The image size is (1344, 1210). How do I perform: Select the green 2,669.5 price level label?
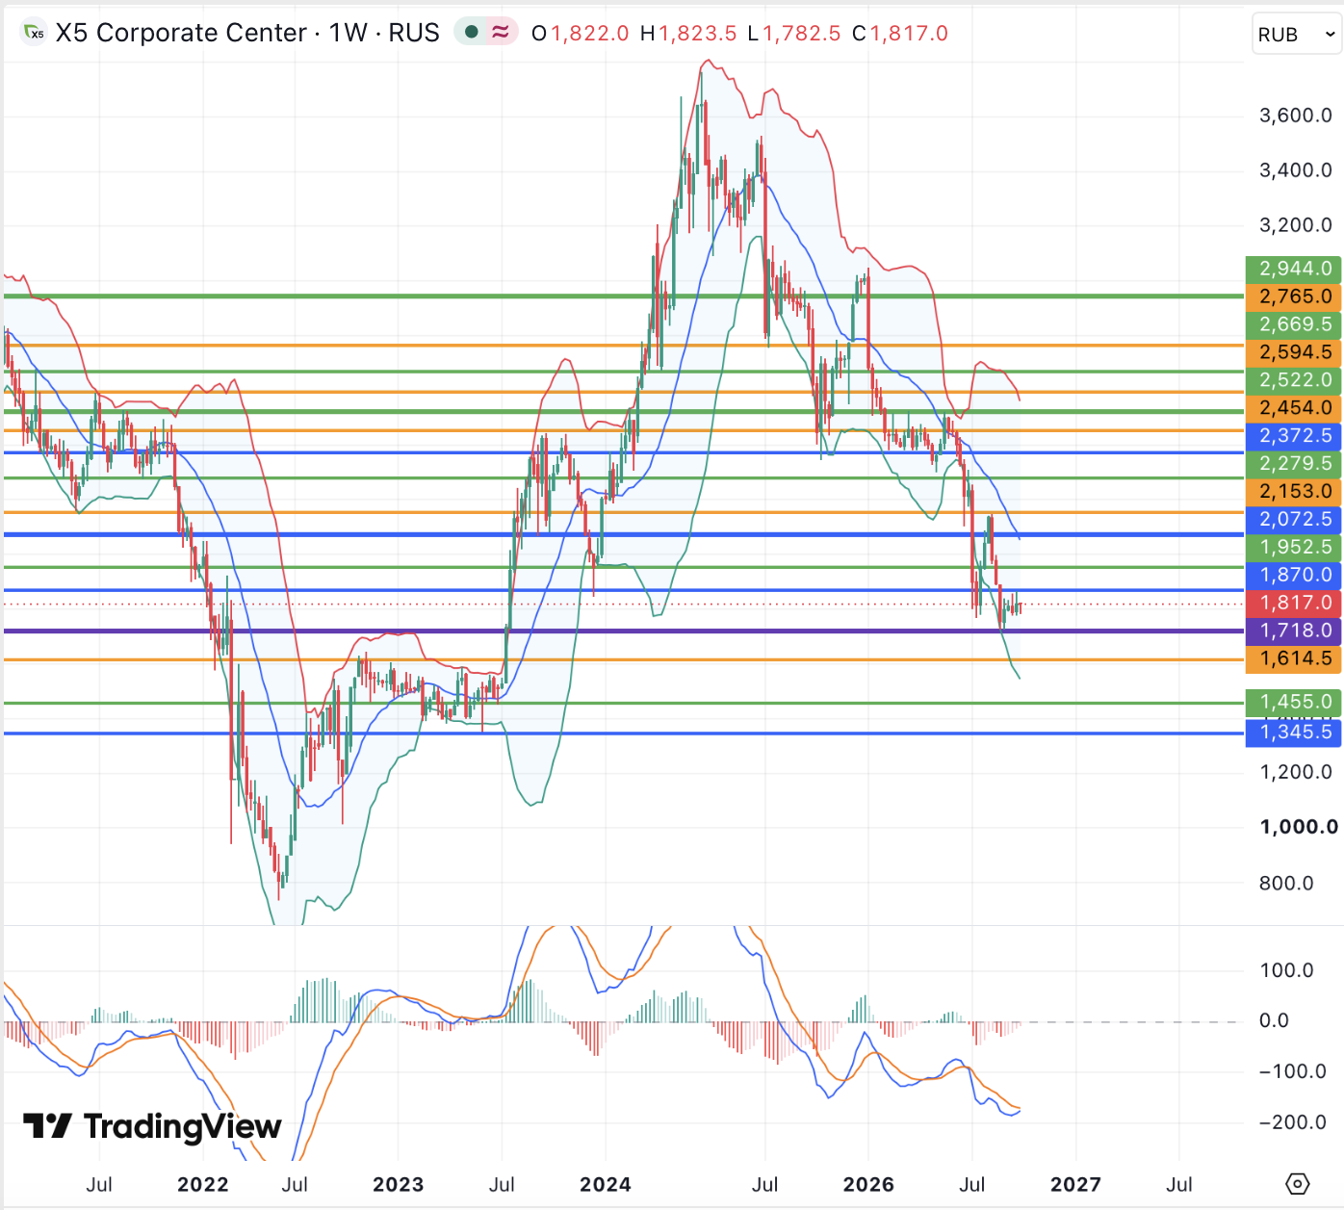tap(1293, 324)
